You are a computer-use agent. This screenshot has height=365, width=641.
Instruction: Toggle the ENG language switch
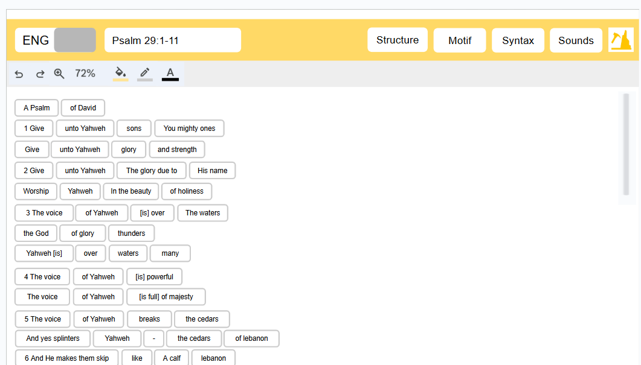pos(74,40)
